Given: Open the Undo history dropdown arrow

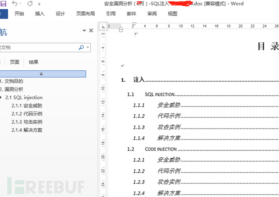Looking at the screenshot, I should [x=21, y=4].
